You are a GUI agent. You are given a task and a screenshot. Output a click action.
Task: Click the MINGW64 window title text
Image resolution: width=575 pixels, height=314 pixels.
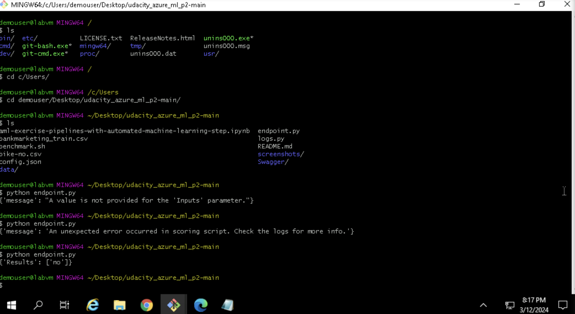pyautogui.click(x=108, y=5)
